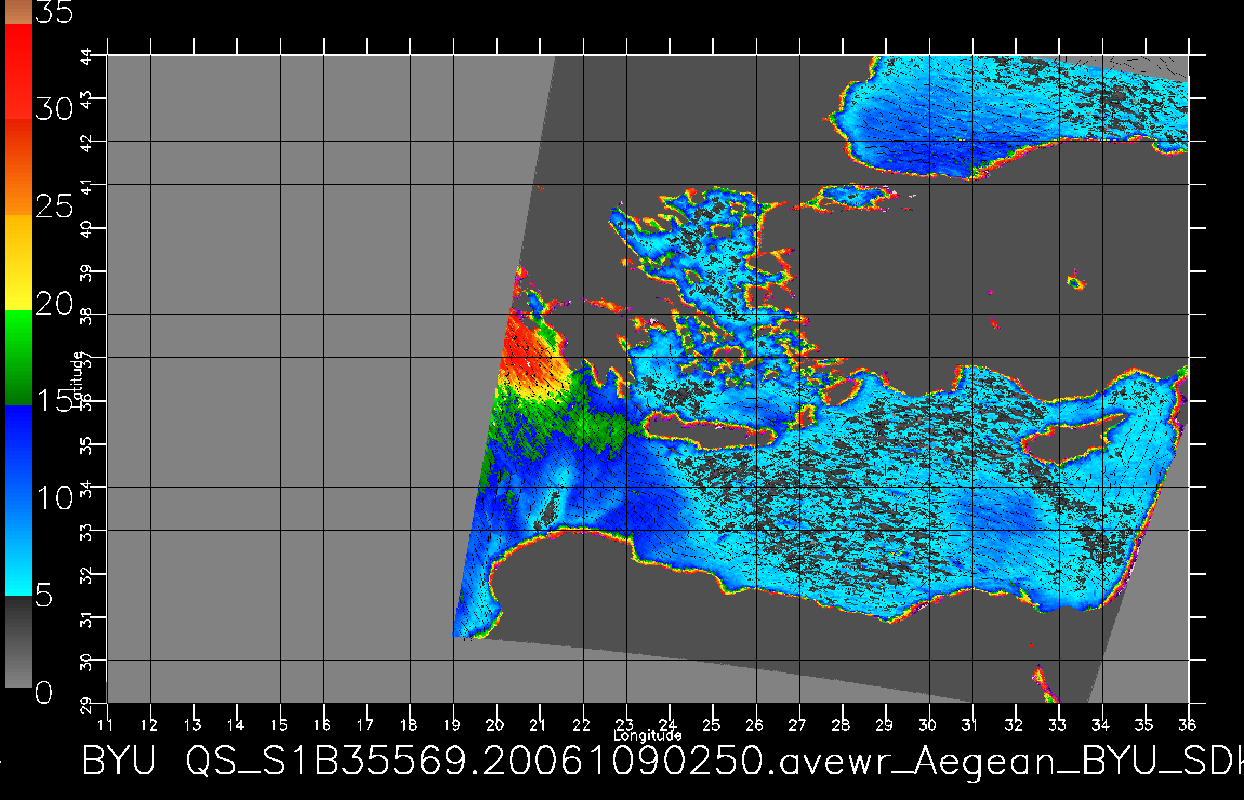1244x800 pixels.
Task: Click the color scale label 10
Action: [54, 498]
